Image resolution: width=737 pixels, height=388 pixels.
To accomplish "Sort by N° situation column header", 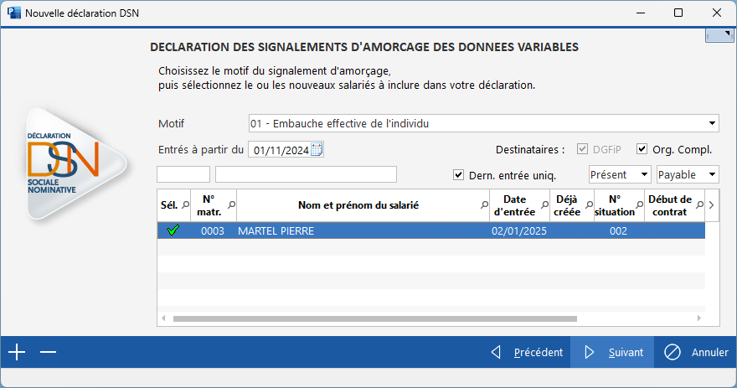I will (615, 205).
